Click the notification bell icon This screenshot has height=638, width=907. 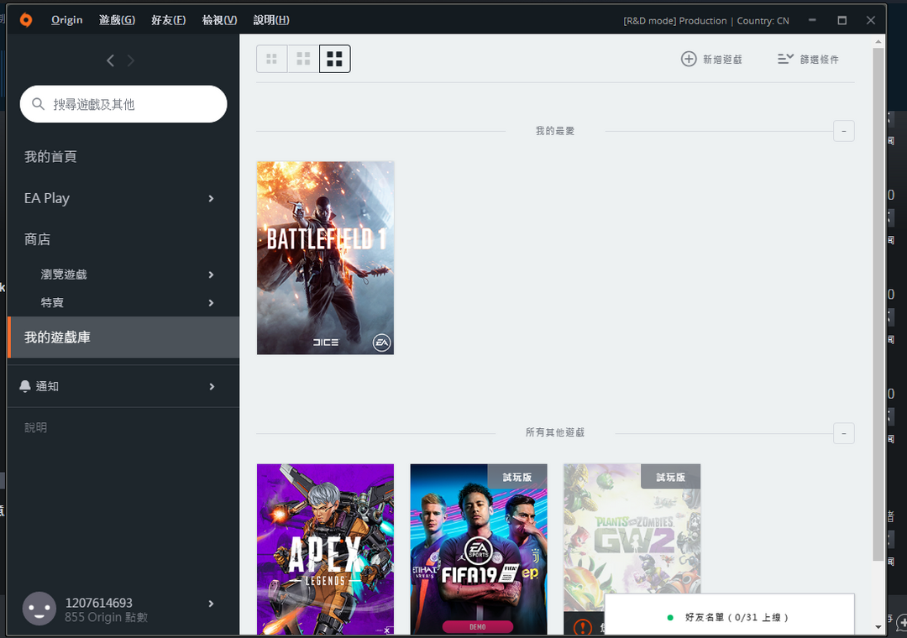25,386
